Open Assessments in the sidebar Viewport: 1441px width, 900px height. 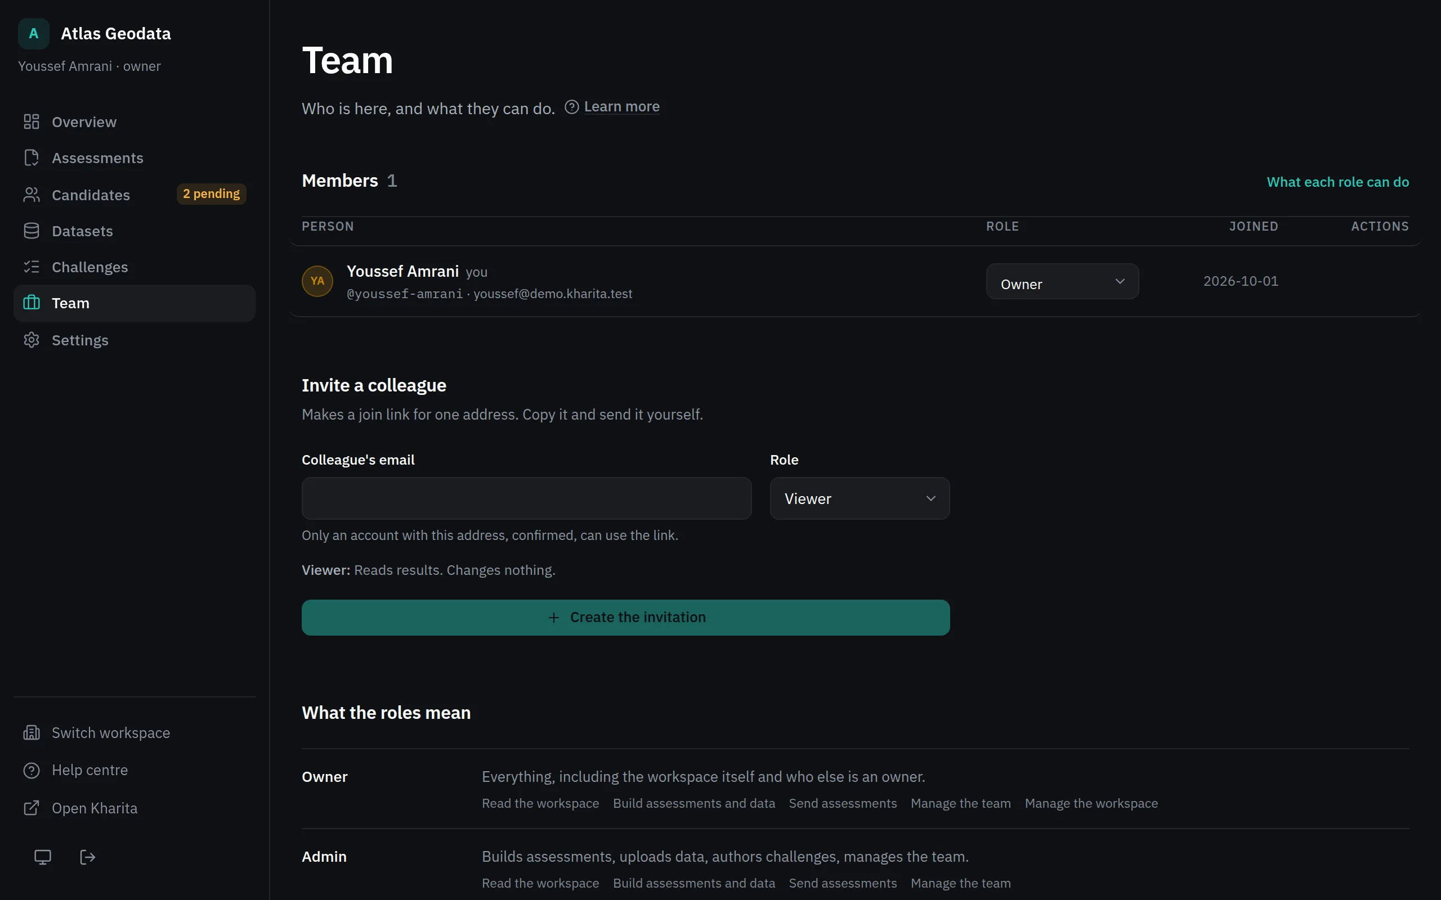coord(135,157)
